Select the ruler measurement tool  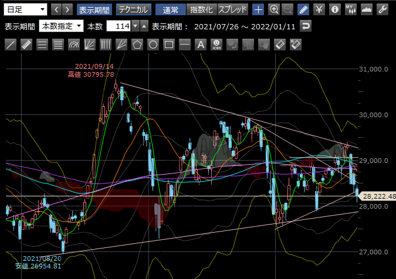[26, 45]
